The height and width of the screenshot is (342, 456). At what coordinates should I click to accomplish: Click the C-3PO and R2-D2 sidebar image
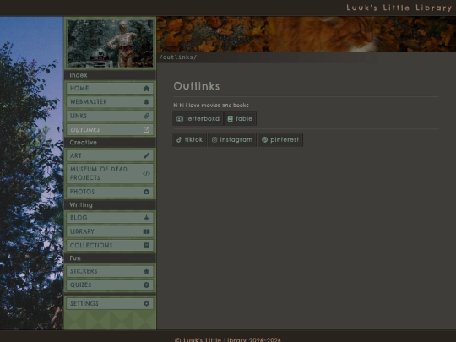[x=111, y=44]
